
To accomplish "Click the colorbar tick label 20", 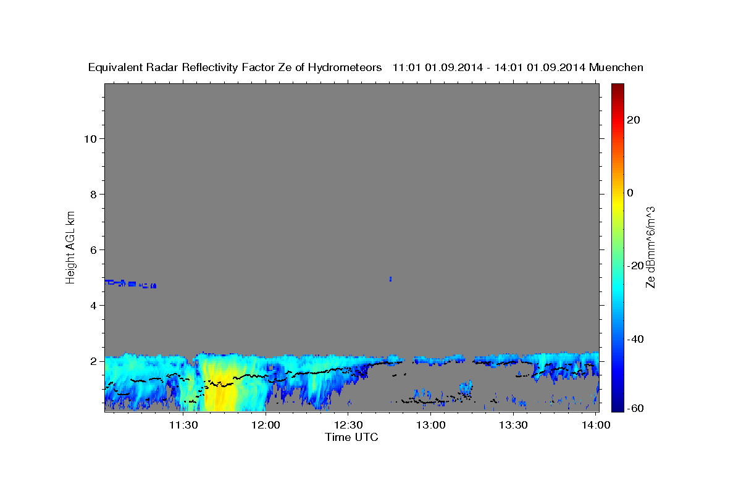I will point(634,120).
